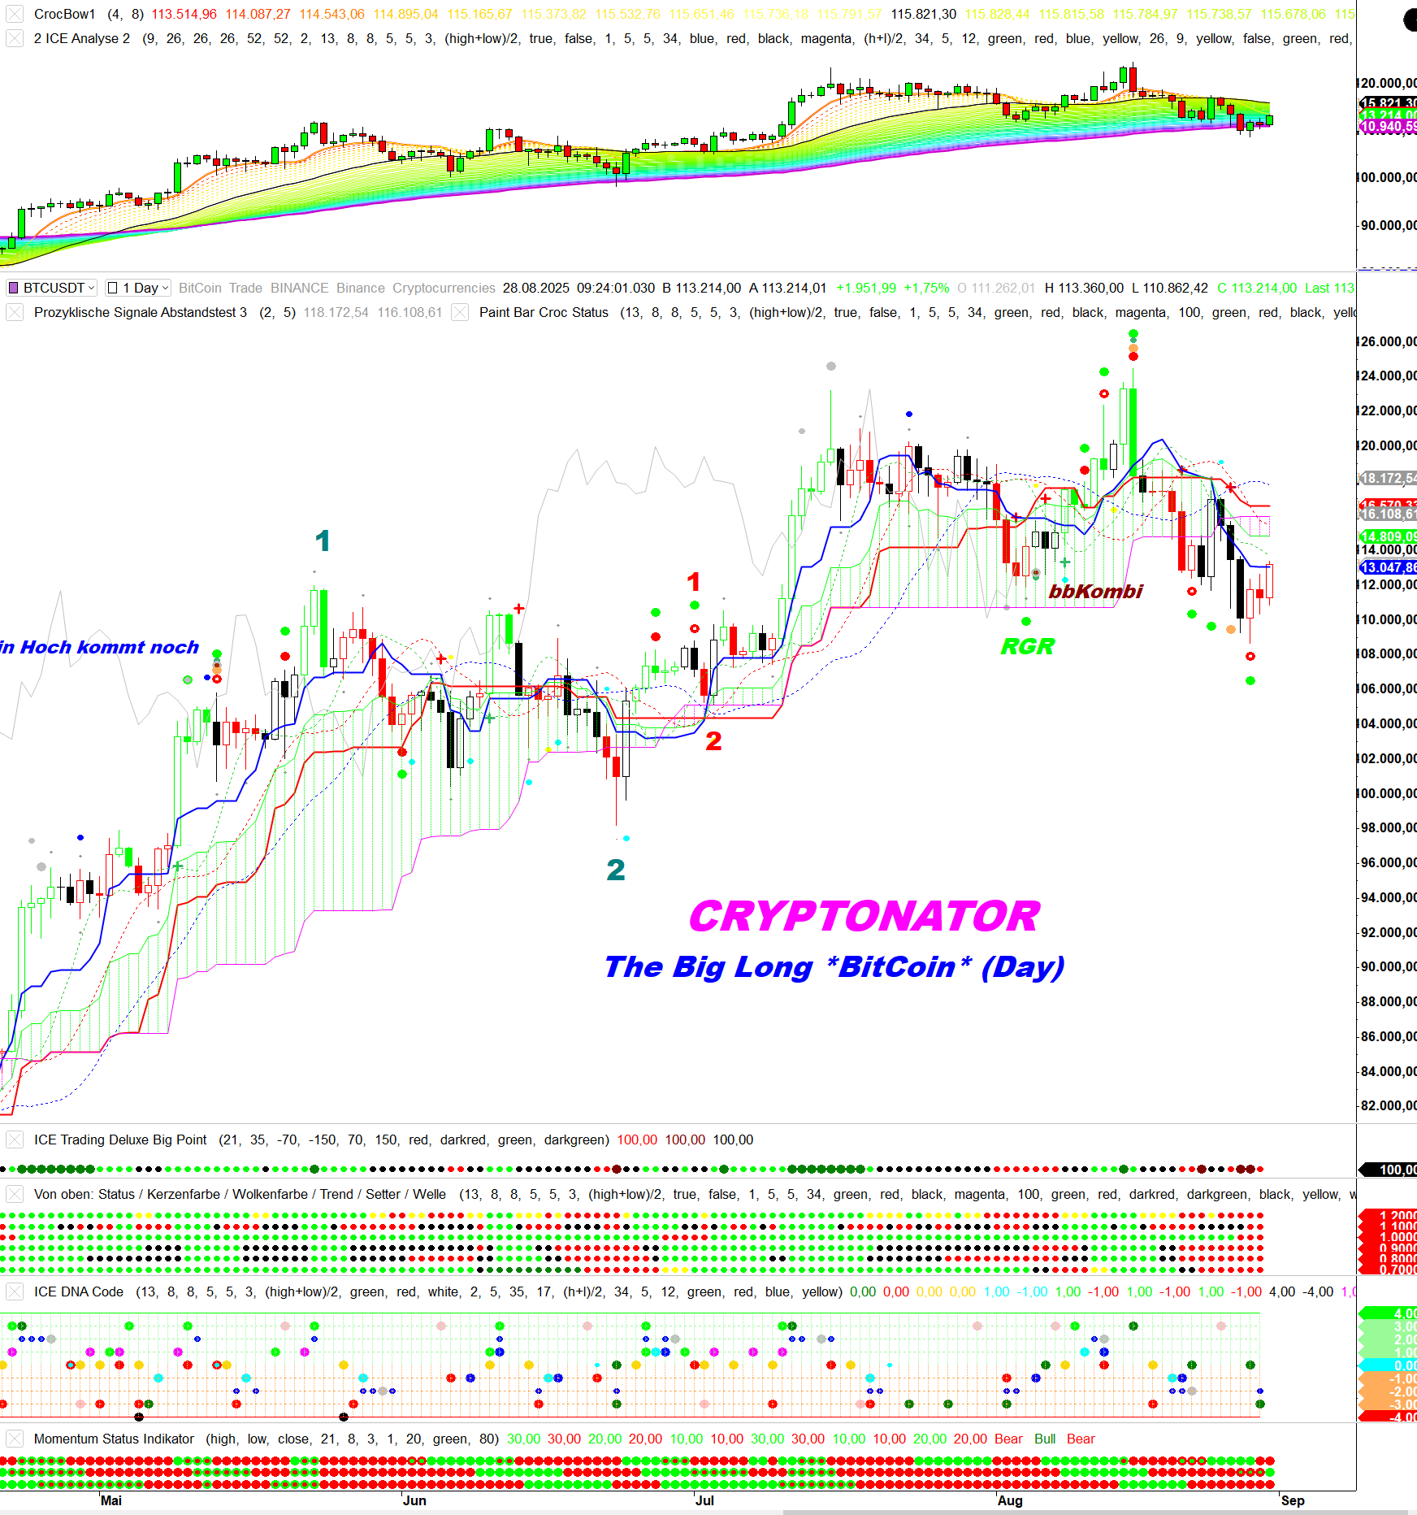Viewport: 1417px width, 1515px height.
Task: Open the BTCUSDT symbol dropdown
Action: click(91, 288)
